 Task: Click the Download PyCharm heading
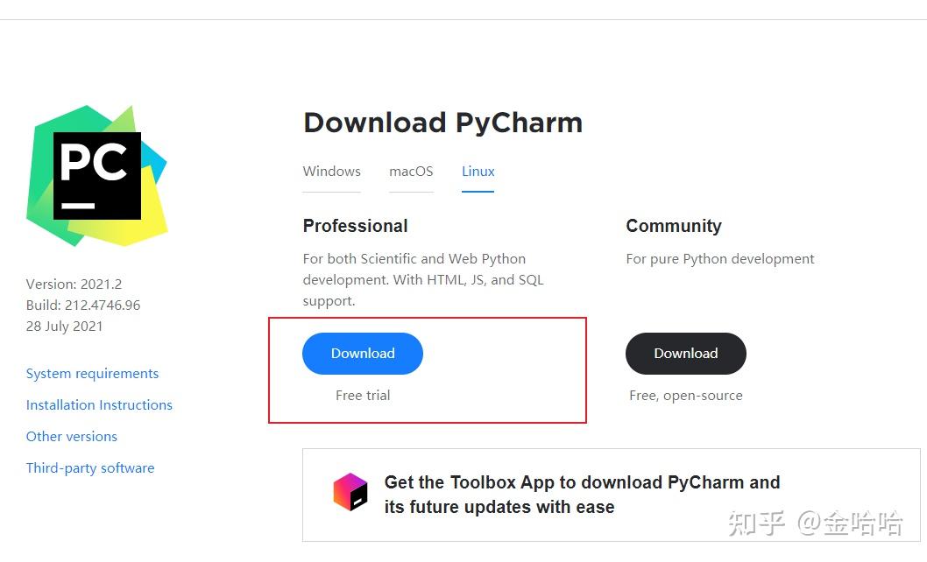[x=442, y=123]
